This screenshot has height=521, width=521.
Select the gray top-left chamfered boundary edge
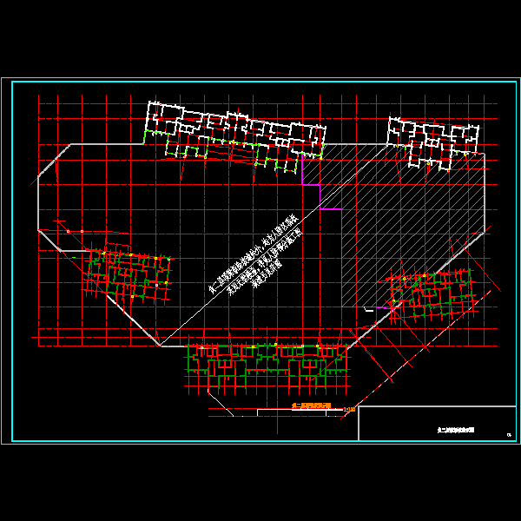coord(54,162)
